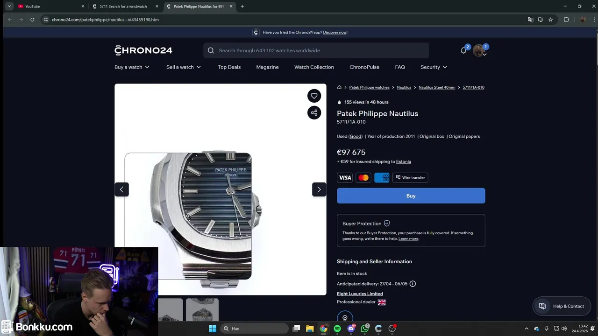Open a new browser tab
This screenshot has width=598, height=336.
242,7
